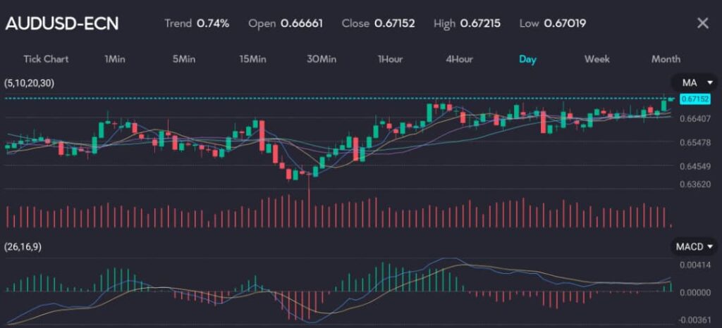Click the AUDUSD-ECN symbol title
The image size is (722, 328).
62,23
